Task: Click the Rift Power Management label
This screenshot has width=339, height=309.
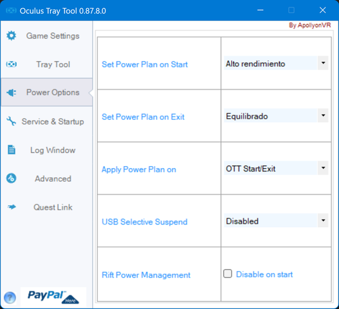Action: pos(146,275)
